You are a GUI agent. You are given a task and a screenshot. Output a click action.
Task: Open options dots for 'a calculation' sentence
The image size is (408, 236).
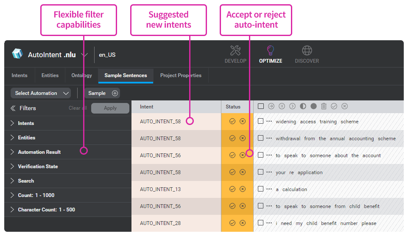point(269,189)
